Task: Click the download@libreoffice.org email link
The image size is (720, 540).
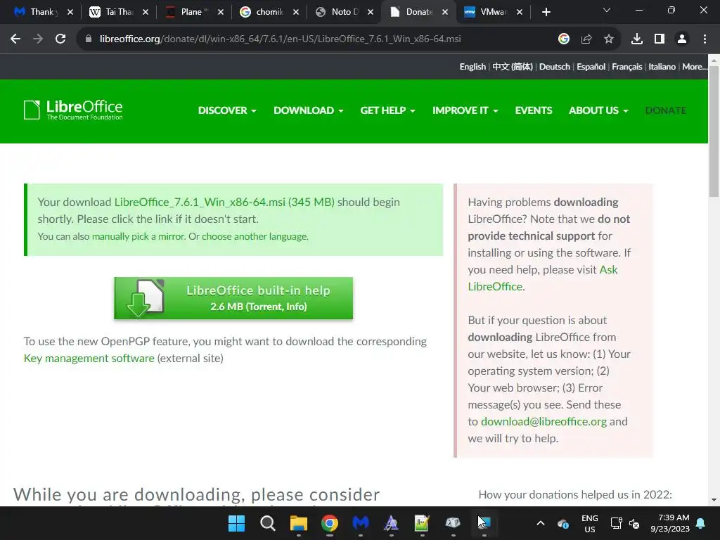Action: (x=544, y=422)
